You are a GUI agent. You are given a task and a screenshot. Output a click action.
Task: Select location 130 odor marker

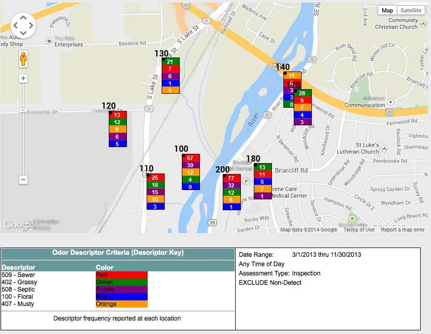pyautogui.click(x=170, y=76)
